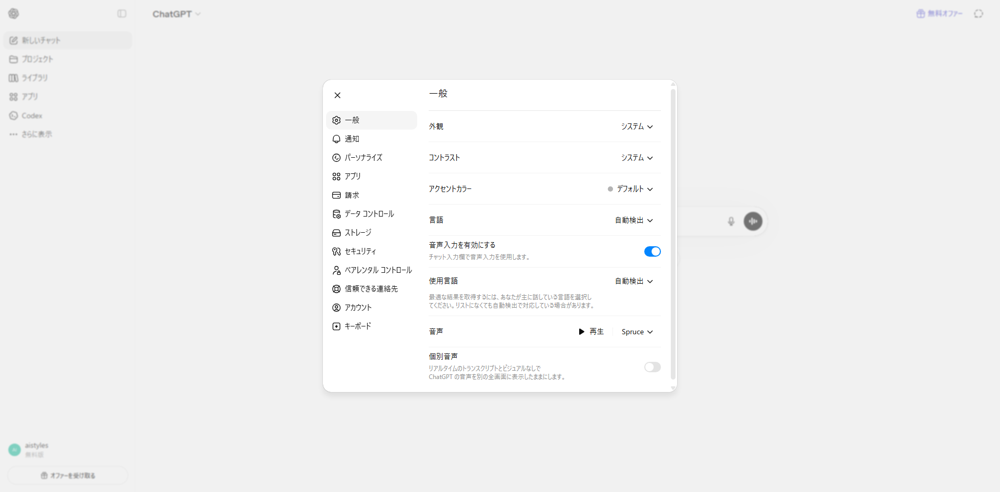Open the 通知 bell icon section

pyautogui.click(x=336, y=139)
